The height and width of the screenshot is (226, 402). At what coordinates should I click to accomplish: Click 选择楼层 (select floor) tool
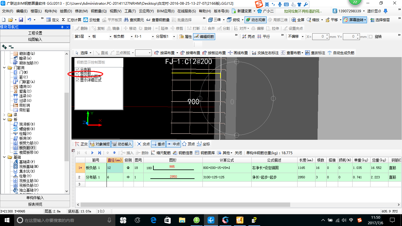tap(380, 20)
